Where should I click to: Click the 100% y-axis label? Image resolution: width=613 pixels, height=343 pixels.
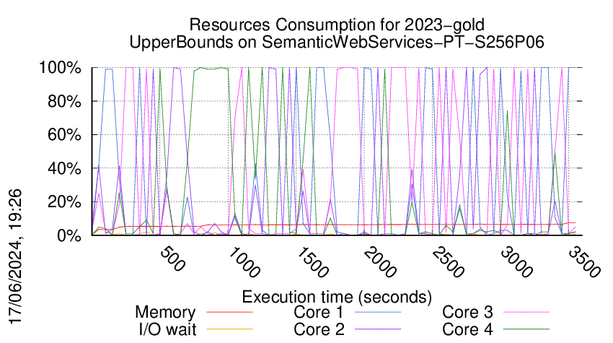pos(60,68)
